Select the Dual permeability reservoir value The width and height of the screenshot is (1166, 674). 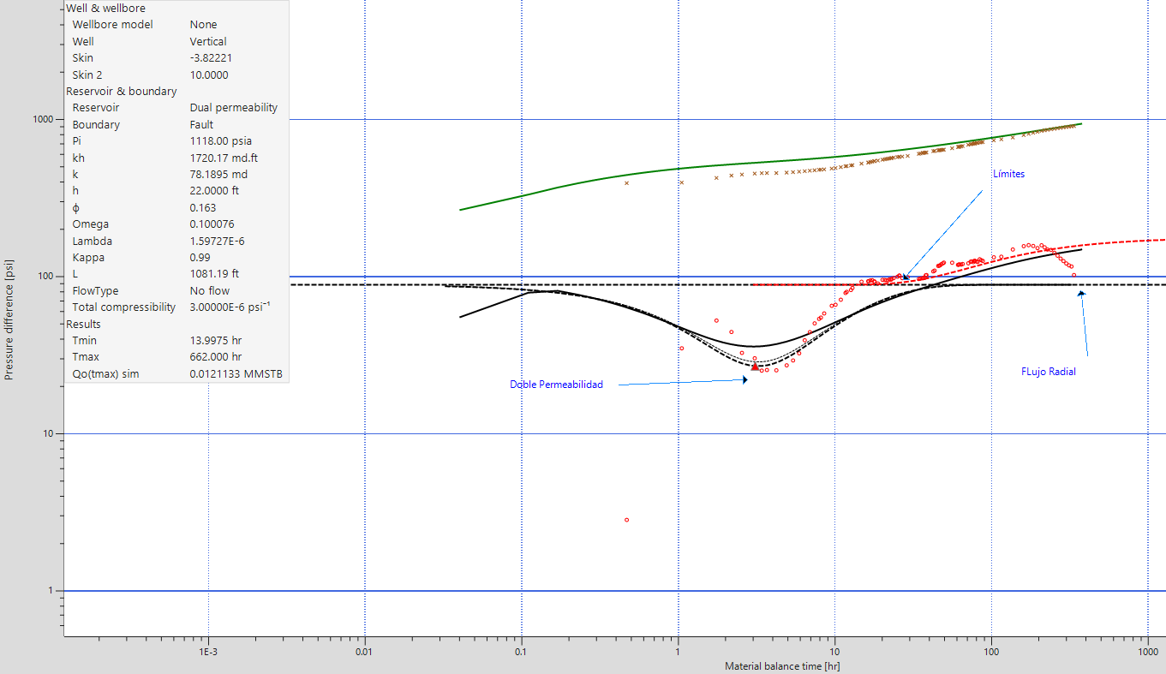click(233, 108)
